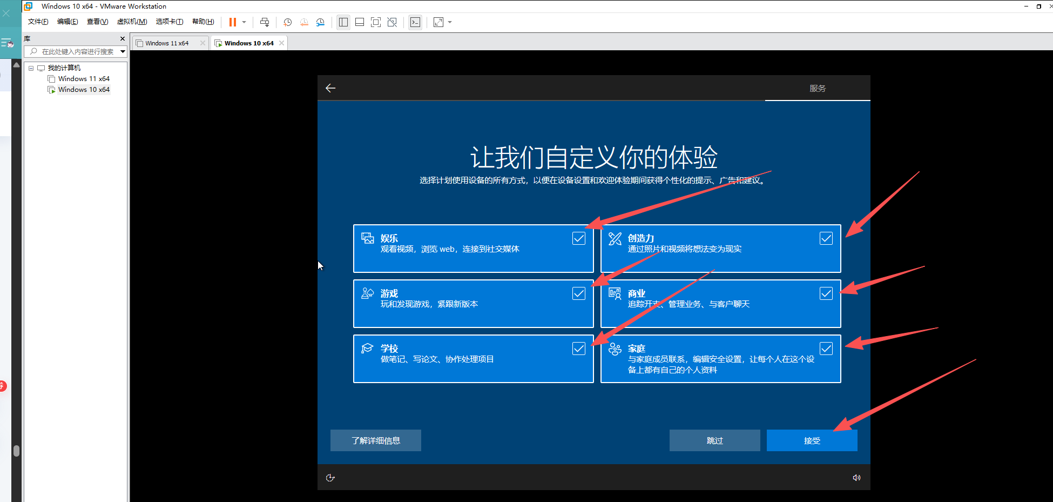Toggle the console view button

tap(415, 22)
